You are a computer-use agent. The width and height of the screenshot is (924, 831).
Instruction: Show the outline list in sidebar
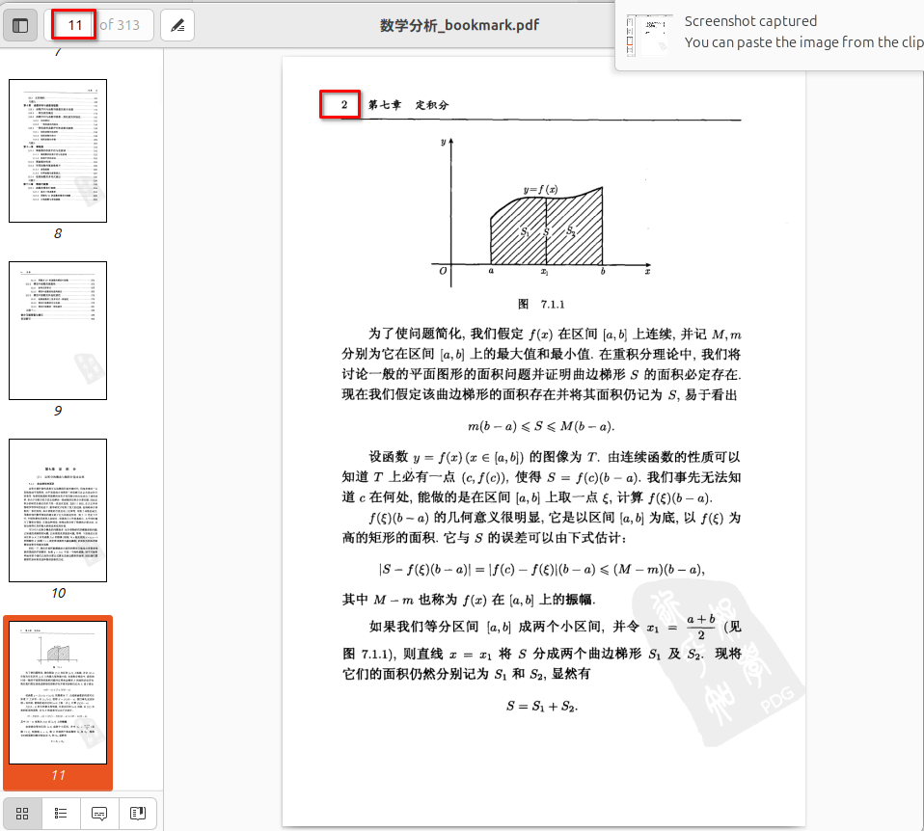pyautogui.click(x=61, y=813)
